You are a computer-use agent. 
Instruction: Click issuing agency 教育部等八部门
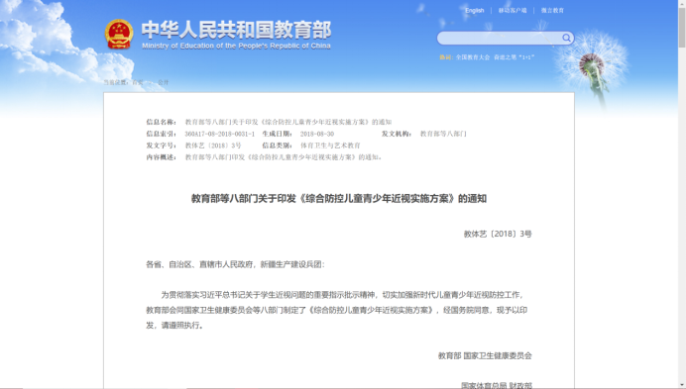[x=443, y=134]
